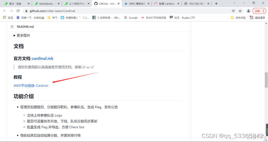The width and height of the screenshot is (268, 142).
Task: Open the cardinal.ink documentation link
Action: tap(42, 58)
